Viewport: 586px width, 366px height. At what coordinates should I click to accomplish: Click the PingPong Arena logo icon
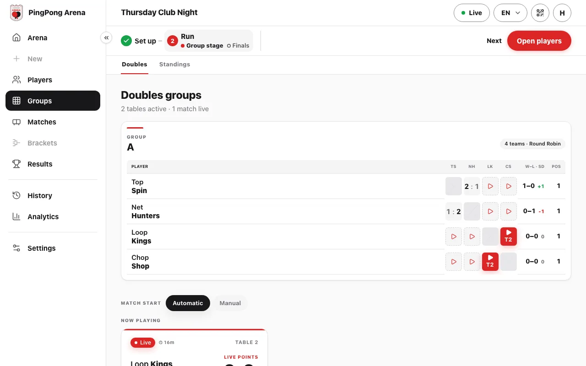point(16,13)
